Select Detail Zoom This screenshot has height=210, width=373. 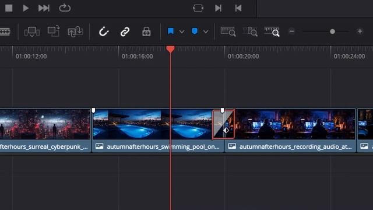[250, 32]
